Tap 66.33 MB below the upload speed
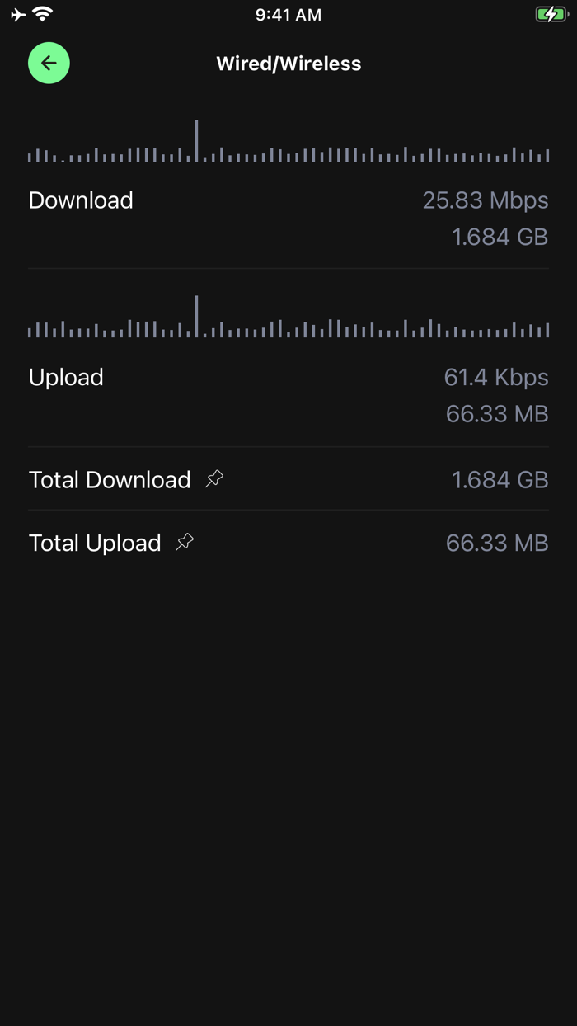Image resolution: width=577 pixels, height=1026 pixels. [x=496, y=413]
